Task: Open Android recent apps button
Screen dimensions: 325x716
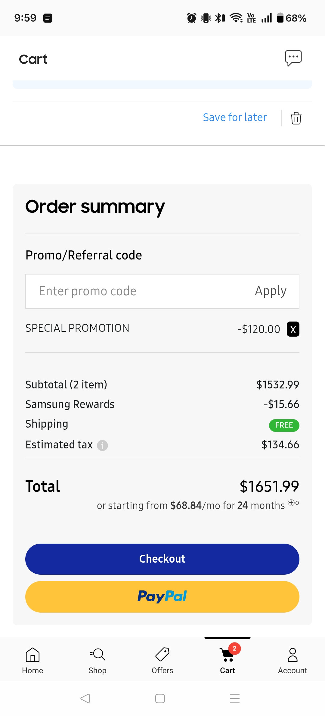Action: point(235,698)
